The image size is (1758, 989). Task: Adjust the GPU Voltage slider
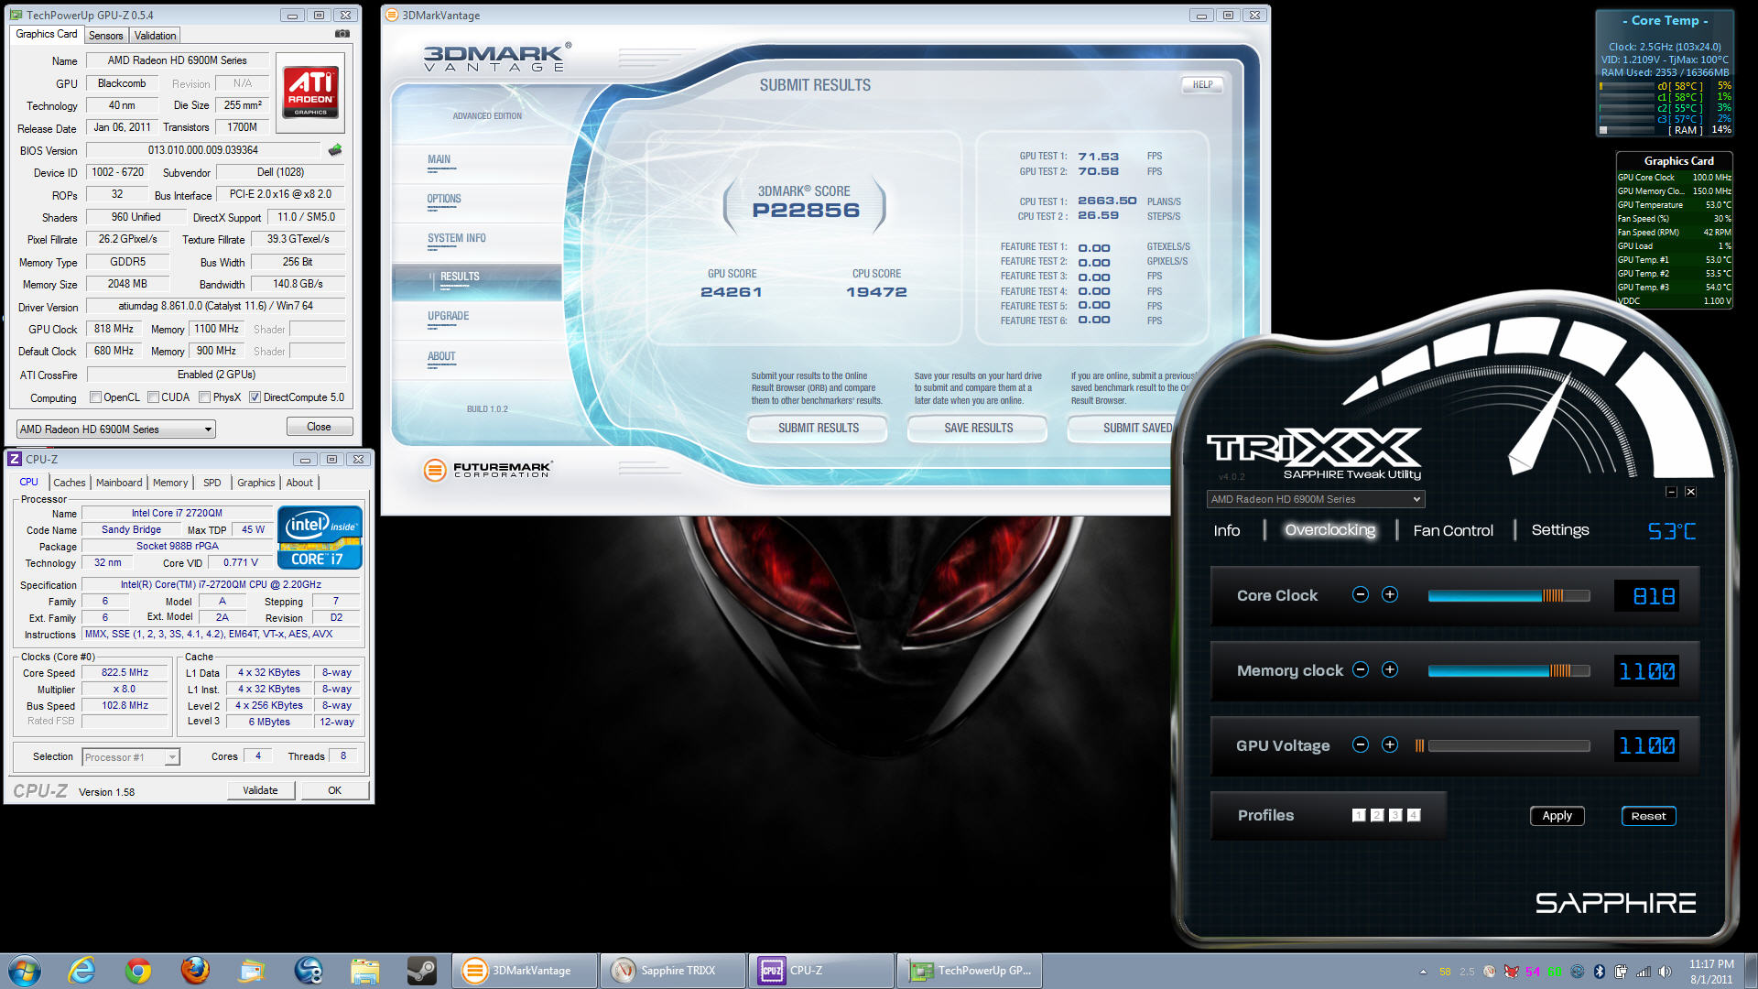tap(1503, 745)
